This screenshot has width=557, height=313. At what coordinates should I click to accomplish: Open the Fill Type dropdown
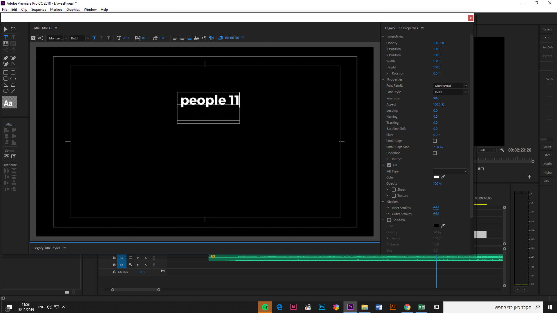point(450,171)
